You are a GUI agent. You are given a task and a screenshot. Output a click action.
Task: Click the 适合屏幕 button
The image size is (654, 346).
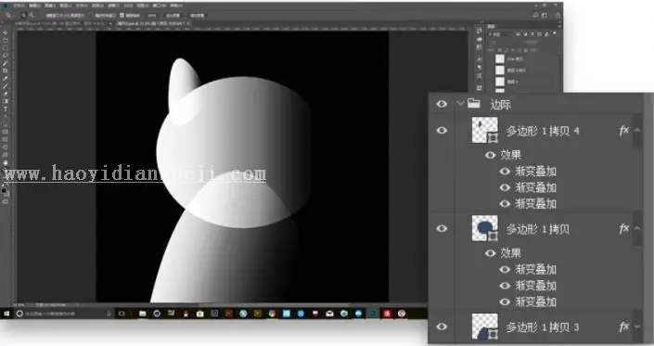point(173,16)
